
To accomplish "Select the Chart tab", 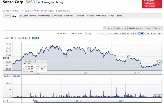I will pos(15,16).
